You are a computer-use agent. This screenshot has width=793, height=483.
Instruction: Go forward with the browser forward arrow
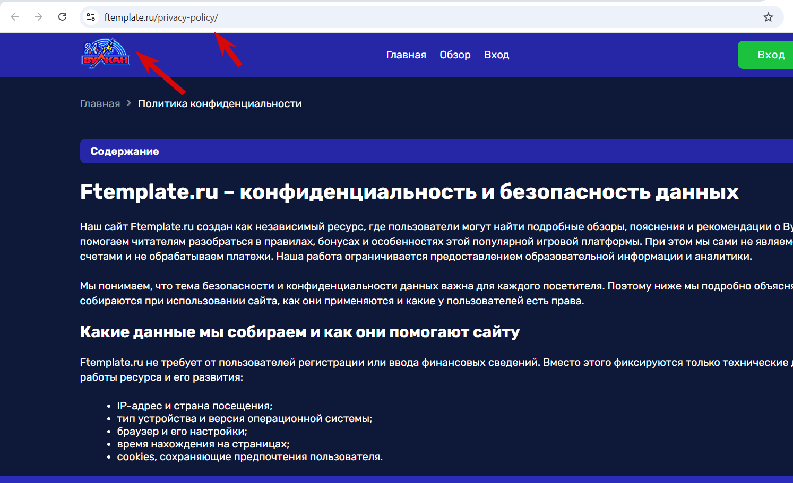[x=38, y=17]
